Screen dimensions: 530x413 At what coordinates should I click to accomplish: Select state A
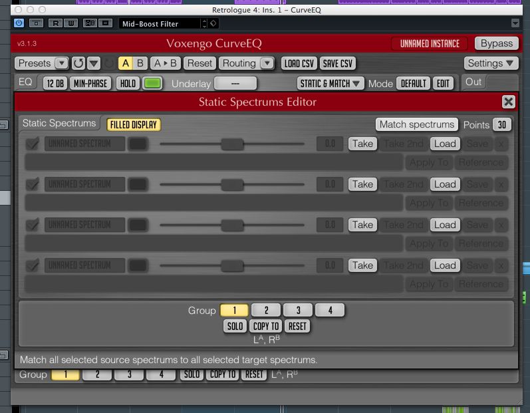tap(126, 63)
